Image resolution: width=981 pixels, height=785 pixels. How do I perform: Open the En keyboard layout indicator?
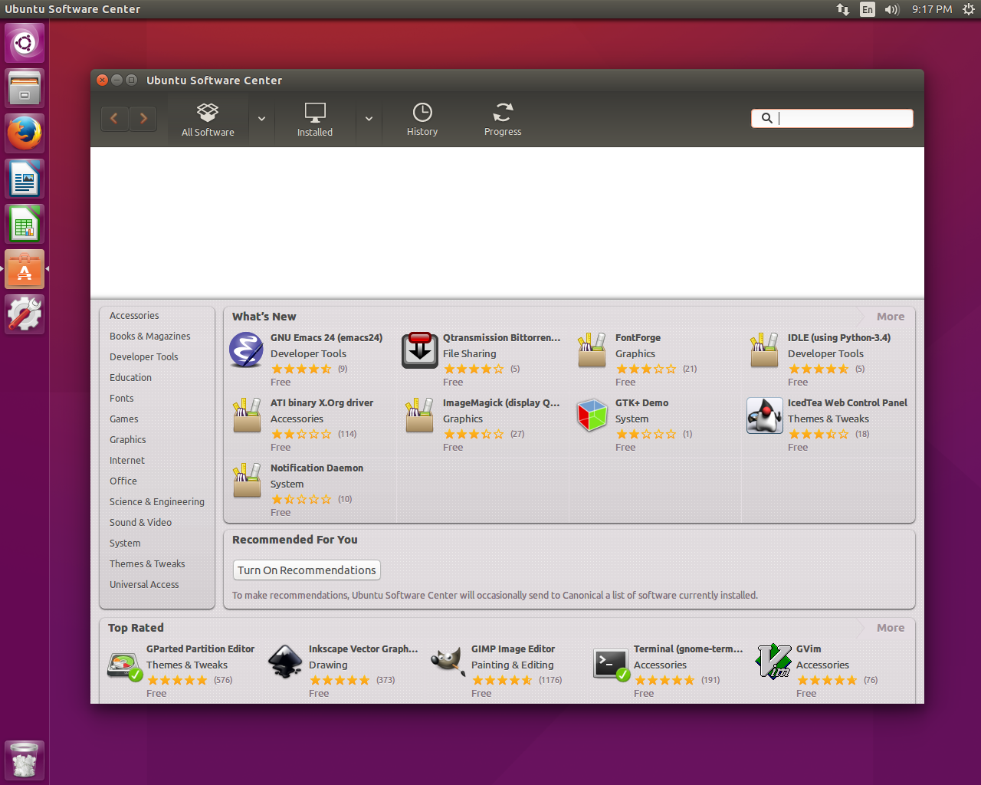868,9
